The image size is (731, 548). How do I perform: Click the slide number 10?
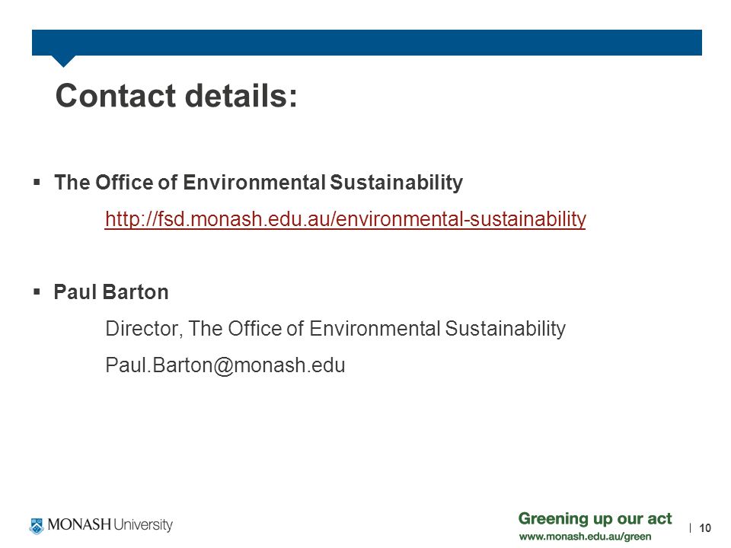click(x=705, y=528)
